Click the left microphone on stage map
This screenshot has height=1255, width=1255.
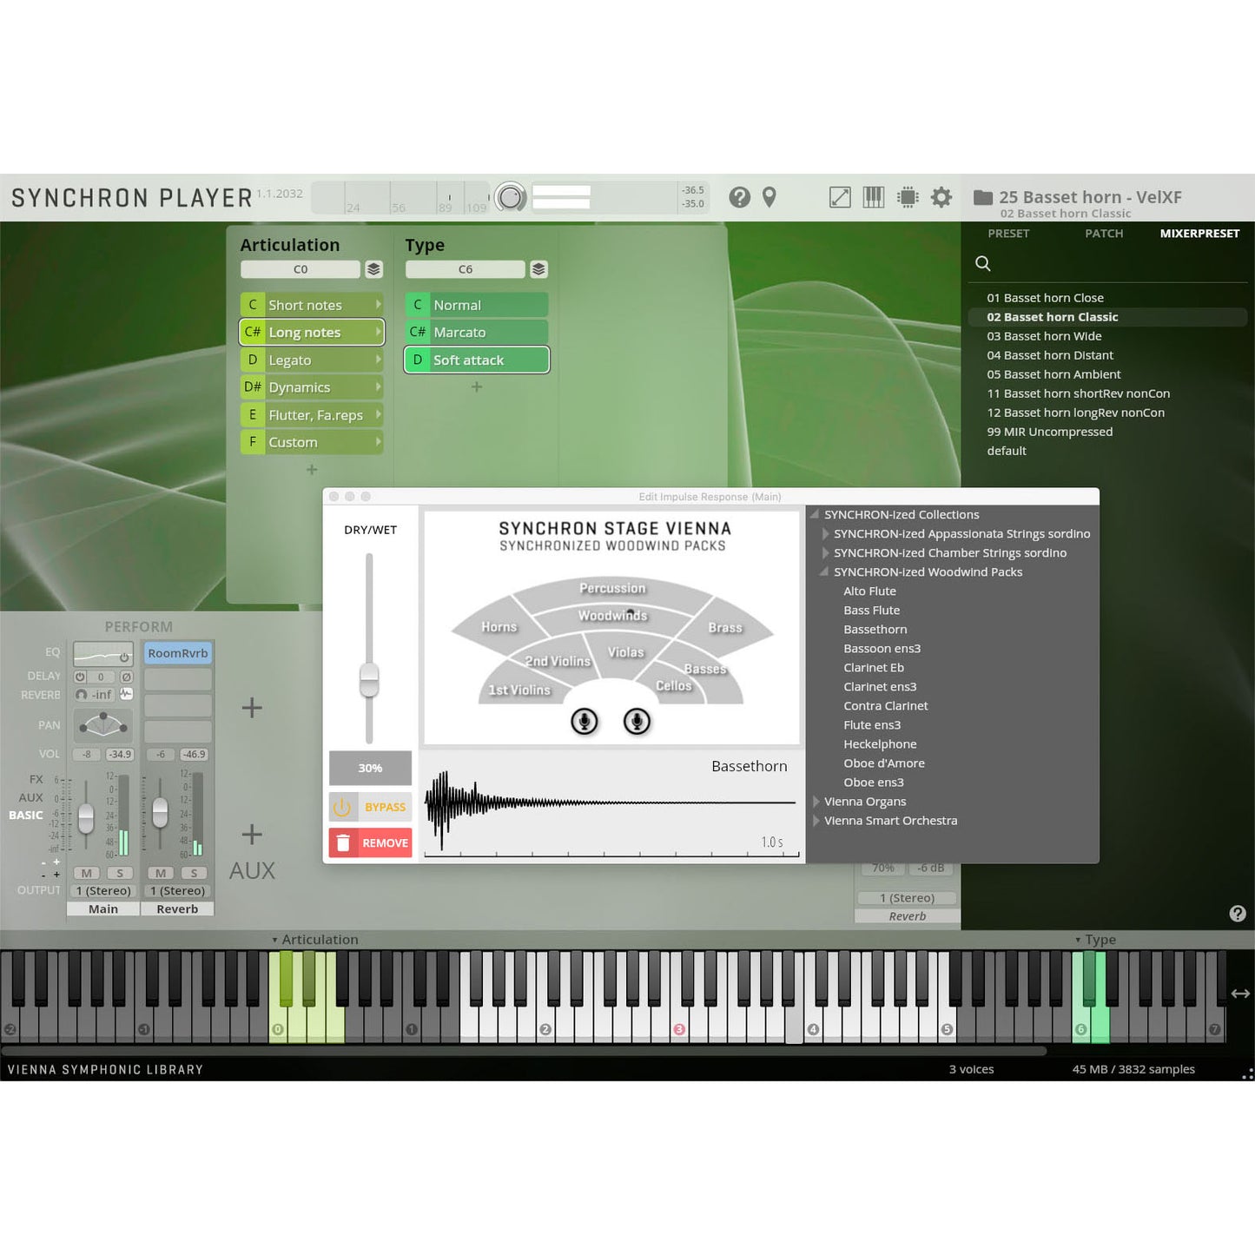pyautogui.click(x=585, y=721)
